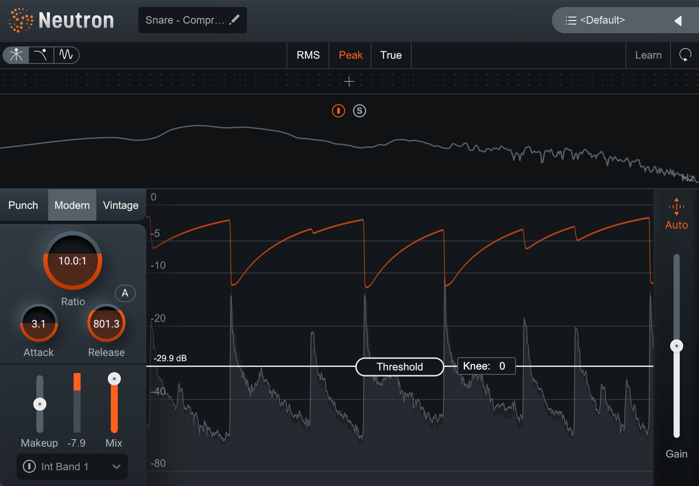The width and height of the screenshot is (699, 486).
Task: Click the Learn button
Action: [x=648, y=55]
